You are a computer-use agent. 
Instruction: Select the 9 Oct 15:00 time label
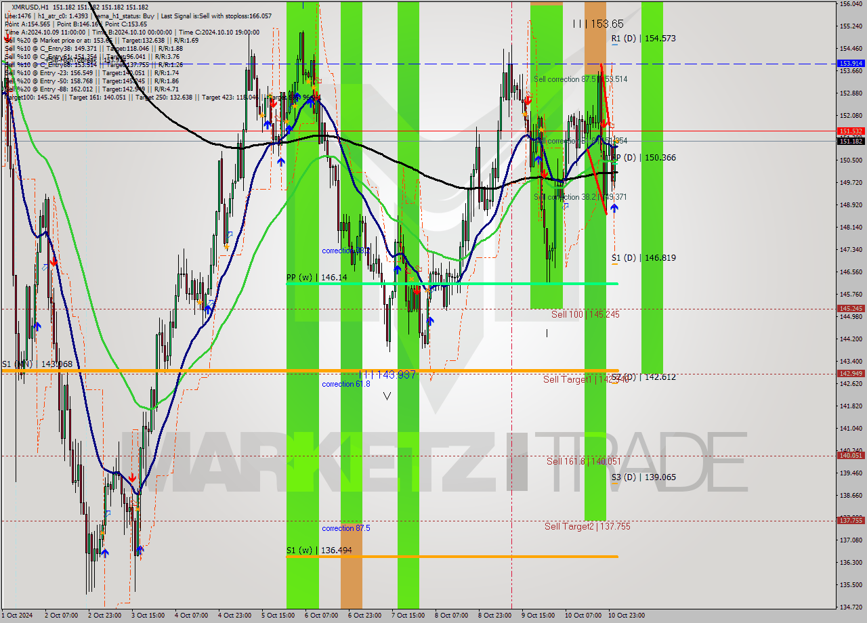point(538,616)
